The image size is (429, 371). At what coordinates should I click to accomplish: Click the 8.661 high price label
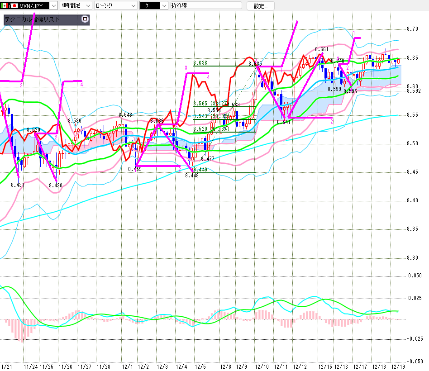[x=321, y=49]
